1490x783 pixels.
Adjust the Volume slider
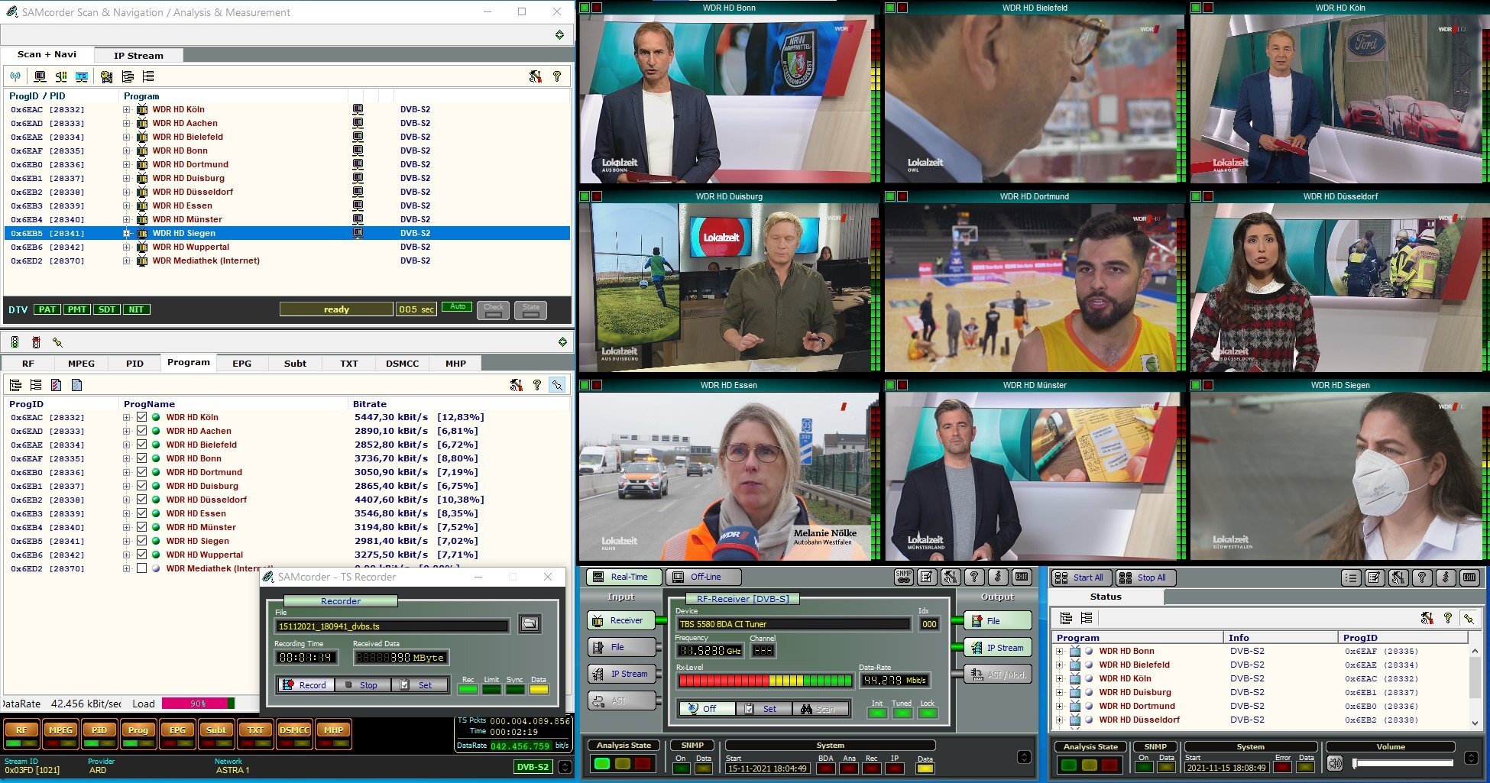1403,762
